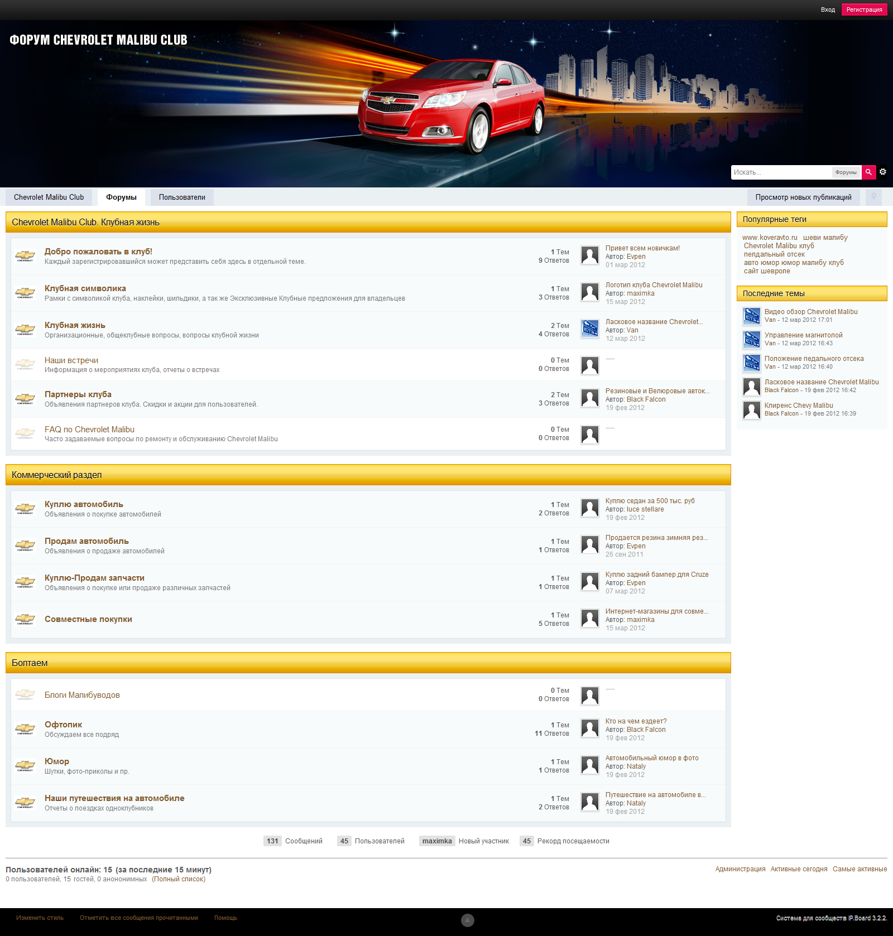Click avatar beside 'Кто на чем ездеет?'

coord(590,728)
